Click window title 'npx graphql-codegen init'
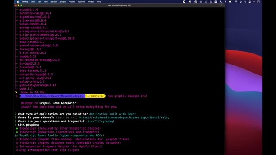 click(x=119, y=5)
